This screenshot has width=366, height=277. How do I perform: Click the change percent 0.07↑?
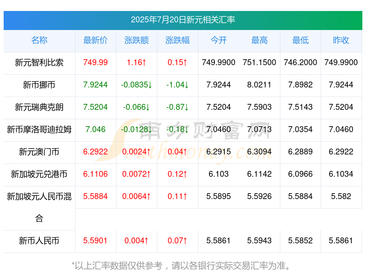click(x=178, y=241)
